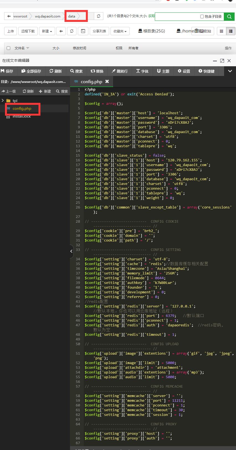Open 快捷键 help in the editor toolbar
Viewport: 236px width, 450px height.
point(207,71)
